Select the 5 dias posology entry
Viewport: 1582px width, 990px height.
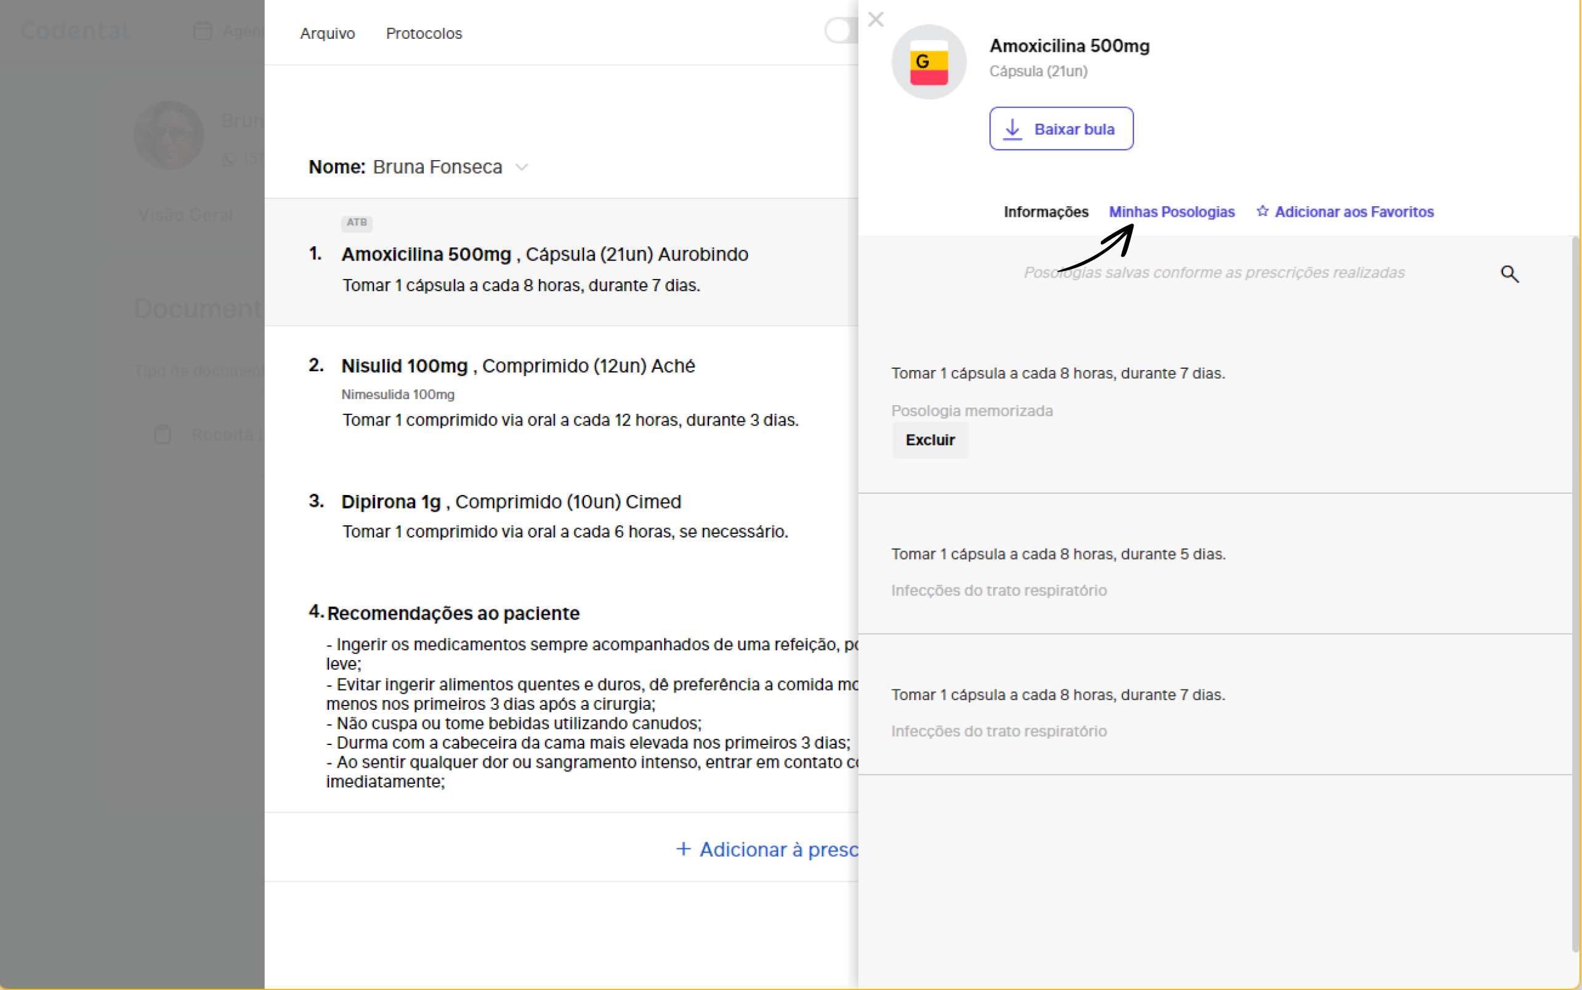(x=1058, y=555)
